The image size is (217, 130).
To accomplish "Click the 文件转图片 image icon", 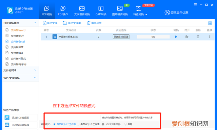I will [x=7, y=36].
